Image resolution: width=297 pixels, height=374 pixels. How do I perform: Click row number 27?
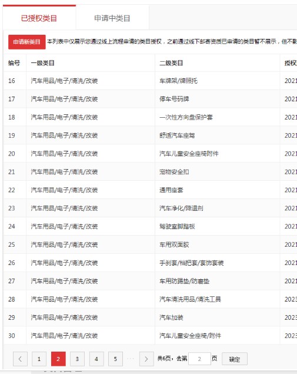[x=12, y=281]
